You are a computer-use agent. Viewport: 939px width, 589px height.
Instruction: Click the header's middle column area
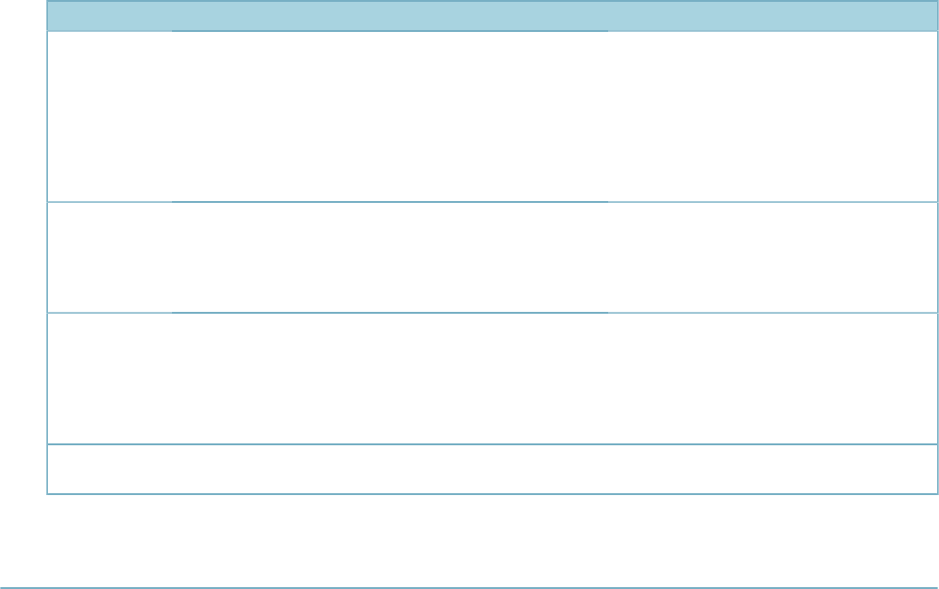pyautogui.click(x=390, y=16)
